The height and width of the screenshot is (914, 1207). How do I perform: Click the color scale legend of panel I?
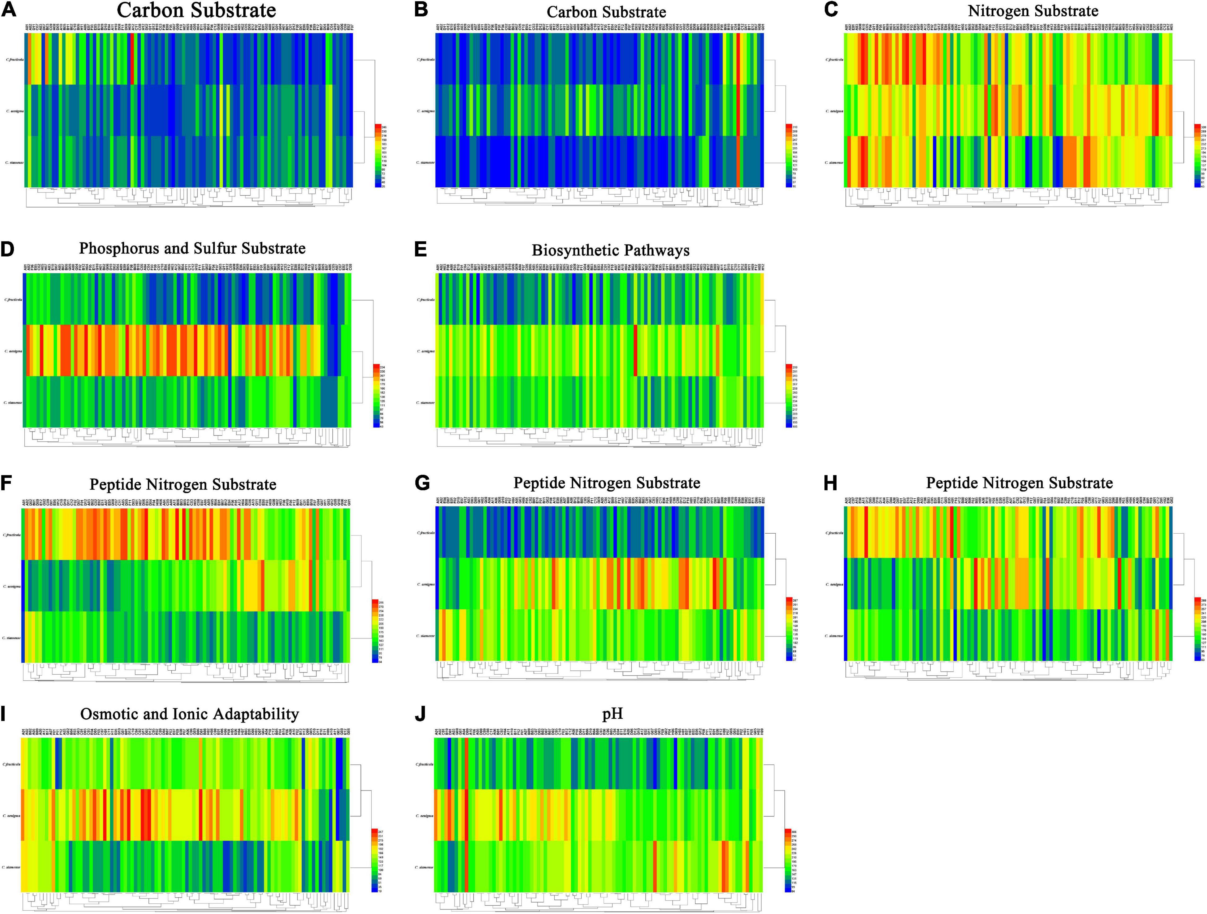pyautogui.click(x=377, y=860)
